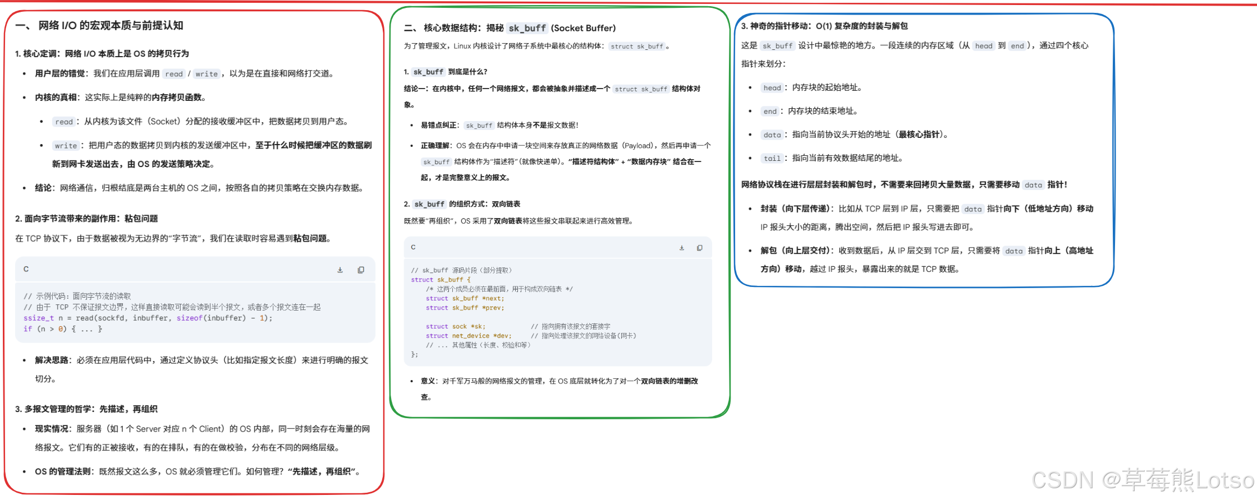Screen dimensions: 1257x500
Task: Click 'head' tag in the 内存块的起始地址 bullet
Action: pos(772,87)
